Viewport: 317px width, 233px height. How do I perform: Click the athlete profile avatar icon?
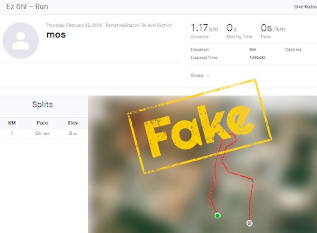click(x=21, y=41)
